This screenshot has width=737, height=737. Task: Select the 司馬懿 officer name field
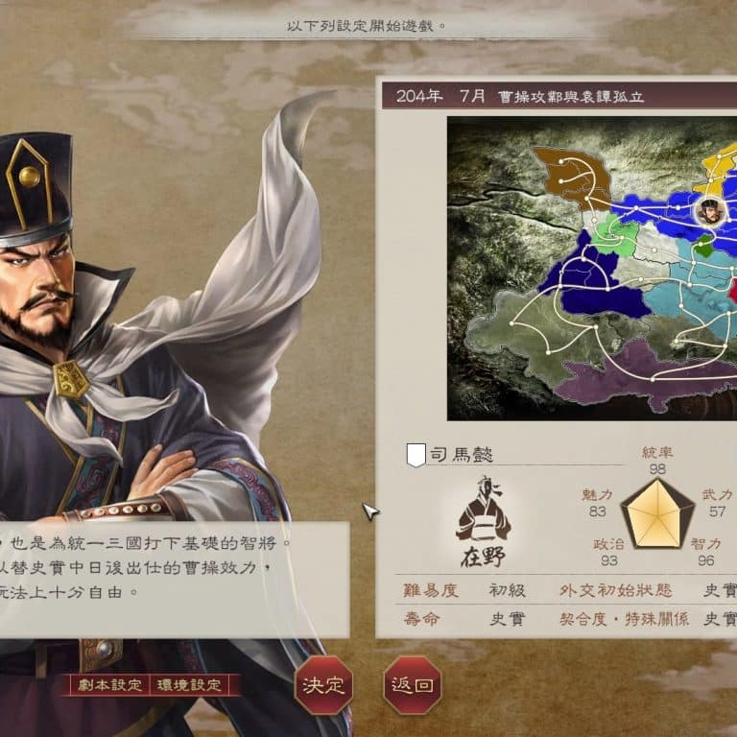(x=514, y=455)
